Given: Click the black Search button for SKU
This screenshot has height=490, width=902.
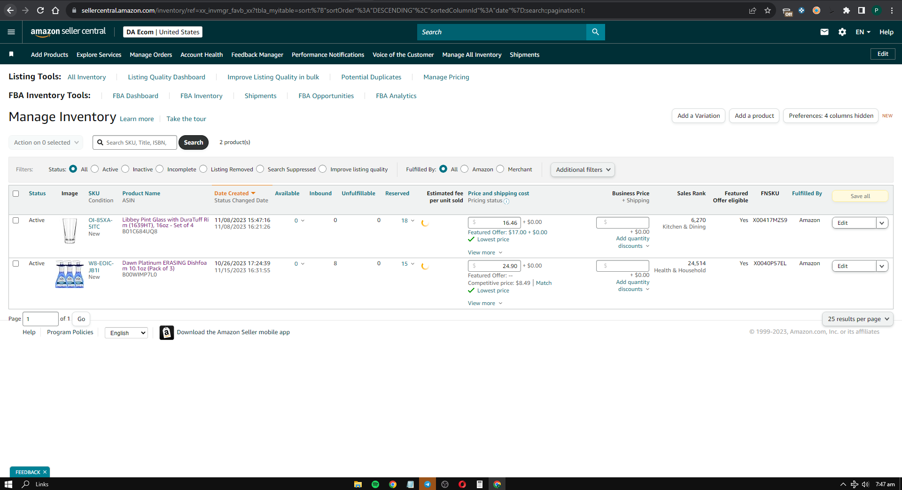Looking at the screenshot, I should pyautogui.click(x=194, y=142).
